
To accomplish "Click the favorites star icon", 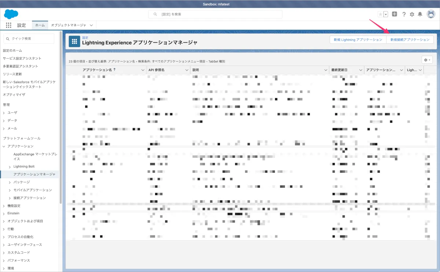I will 380,14.
